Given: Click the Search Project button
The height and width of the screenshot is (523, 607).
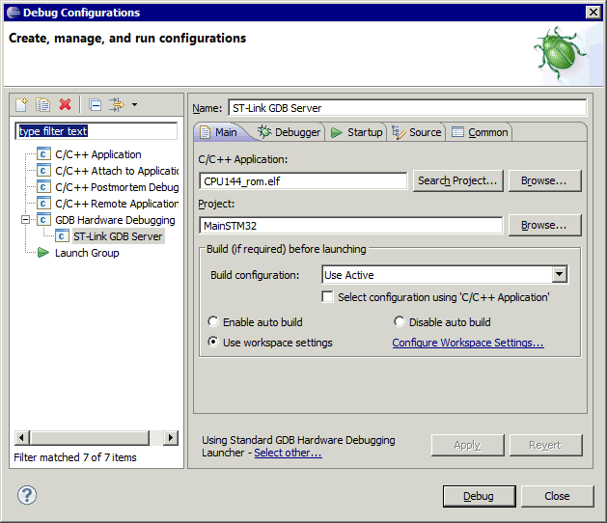Looking at the screenshot, I should [x=457, y=180].
